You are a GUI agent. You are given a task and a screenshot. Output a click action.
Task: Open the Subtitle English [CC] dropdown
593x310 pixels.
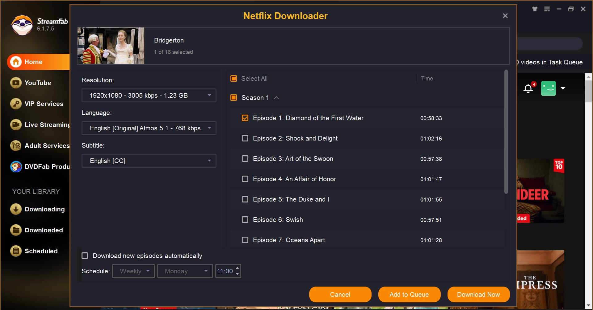(149, 161)
